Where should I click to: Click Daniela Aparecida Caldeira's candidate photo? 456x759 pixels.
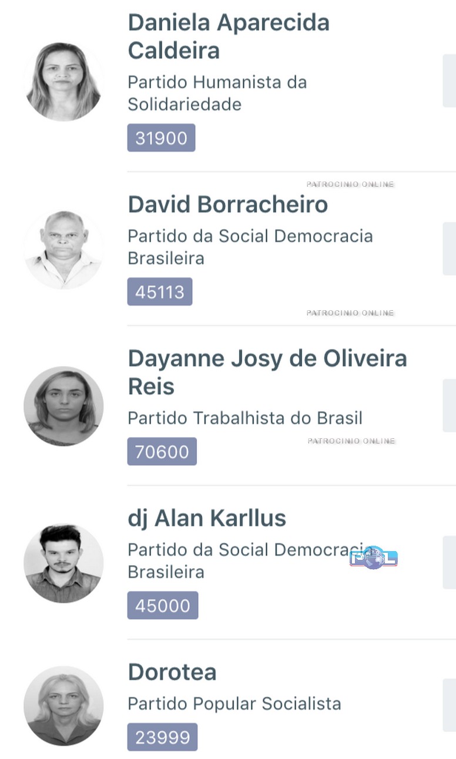click(63, 82)
